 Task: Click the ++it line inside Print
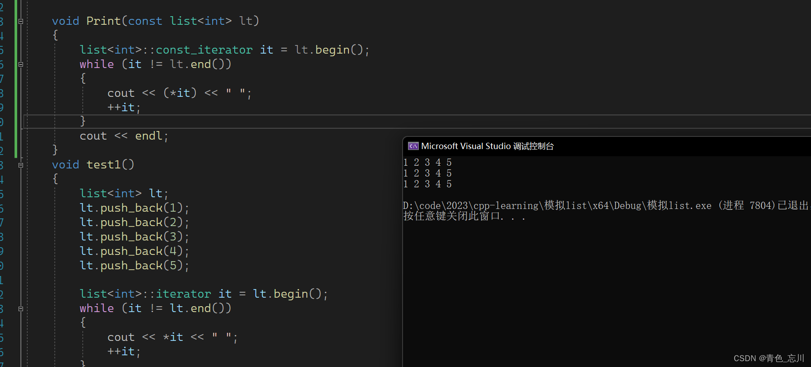coord(124,107)
